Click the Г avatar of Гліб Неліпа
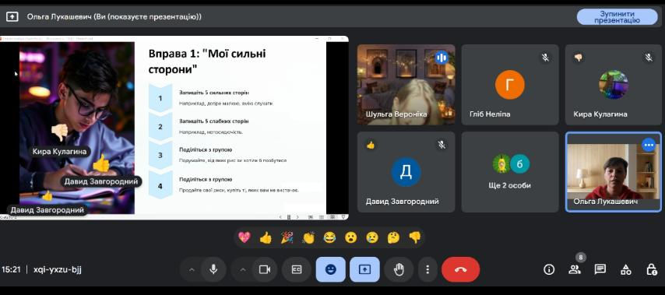 [x=510, y=85]
